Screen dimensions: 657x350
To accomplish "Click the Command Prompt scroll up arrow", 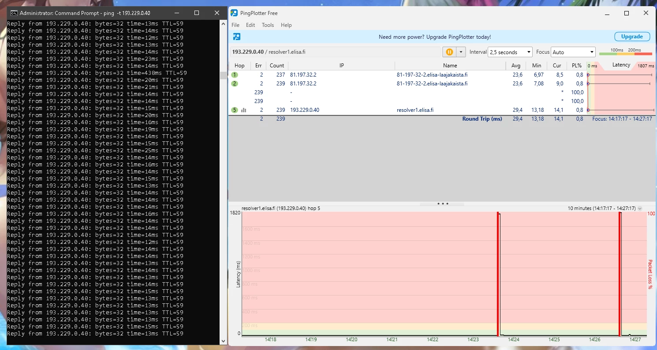I will [x=224, y=23].
